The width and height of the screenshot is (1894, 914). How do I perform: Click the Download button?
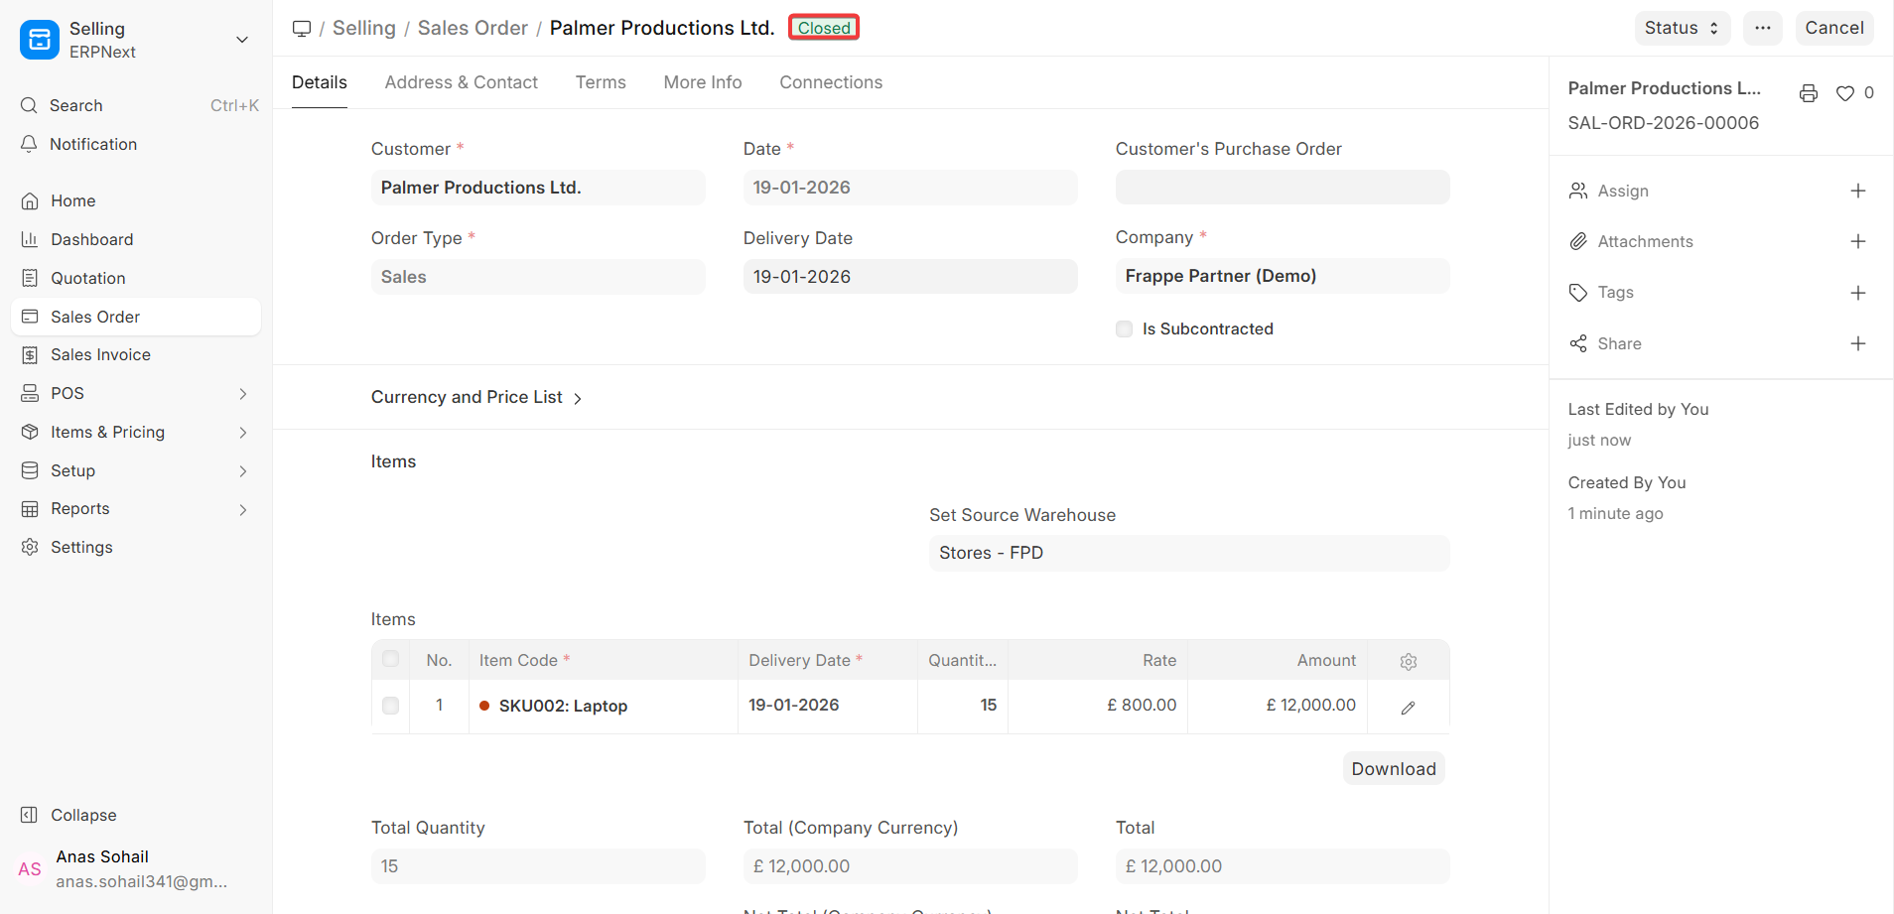pyautogui.click(x=1393, y=769)
